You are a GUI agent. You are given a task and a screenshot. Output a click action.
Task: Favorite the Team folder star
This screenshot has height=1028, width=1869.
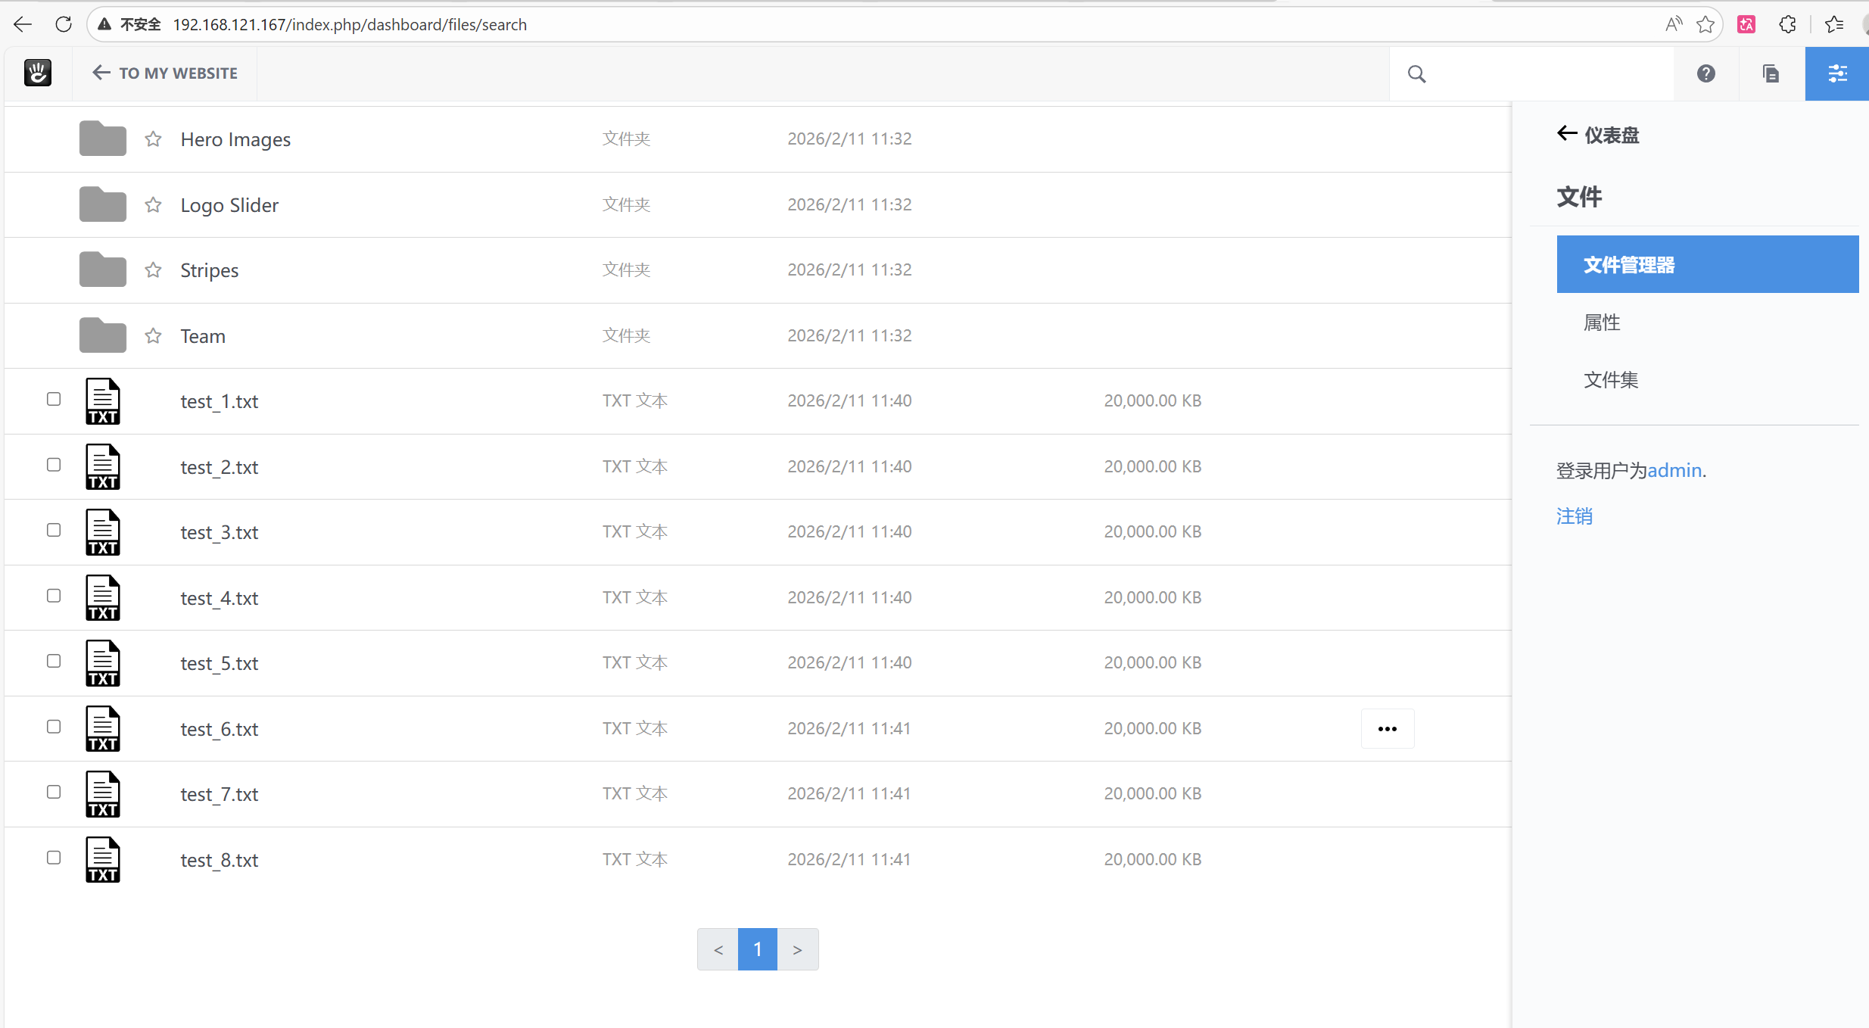(x=153, y=335)
